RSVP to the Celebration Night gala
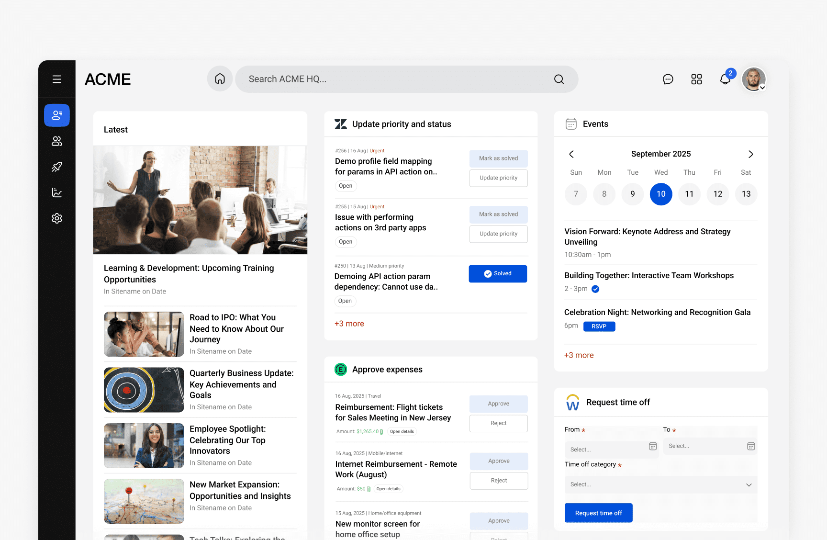 click(599, 326)
